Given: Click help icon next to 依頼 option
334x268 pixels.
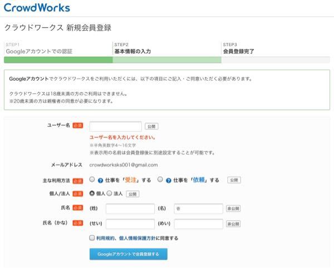Looking at the screenshot, I should point(169,181).
